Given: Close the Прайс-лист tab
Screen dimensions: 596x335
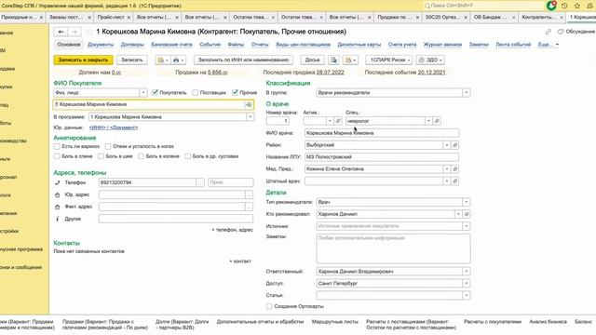Looking at the screenshot, I should (x=129, y=18).
